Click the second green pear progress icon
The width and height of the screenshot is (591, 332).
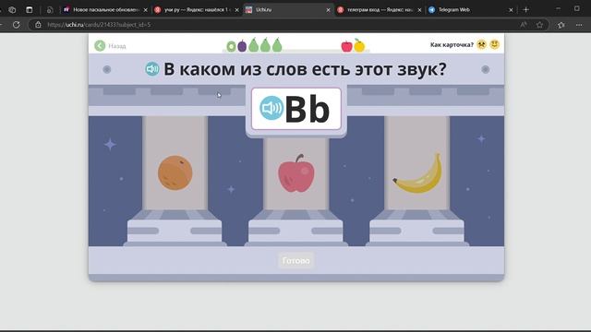[265, 45]
